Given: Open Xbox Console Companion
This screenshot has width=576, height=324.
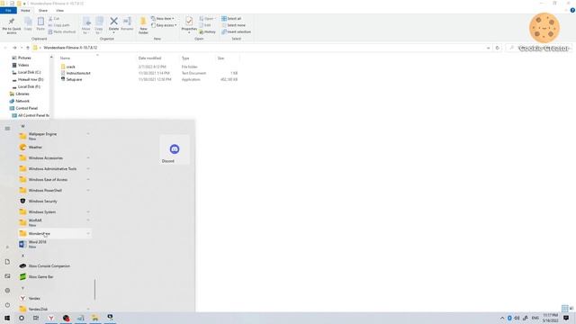Looking at the screenshot, I should pyautogui.click(x=54, y=266).
